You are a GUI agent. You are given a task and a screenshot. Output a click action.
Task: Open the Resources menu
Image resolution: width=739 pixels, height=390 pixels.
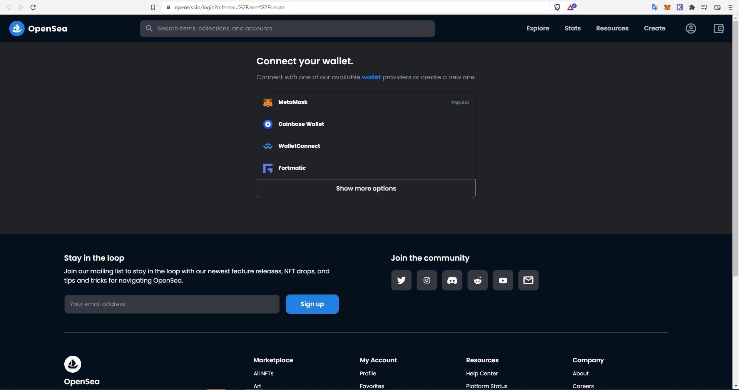[x=612, y=28]
